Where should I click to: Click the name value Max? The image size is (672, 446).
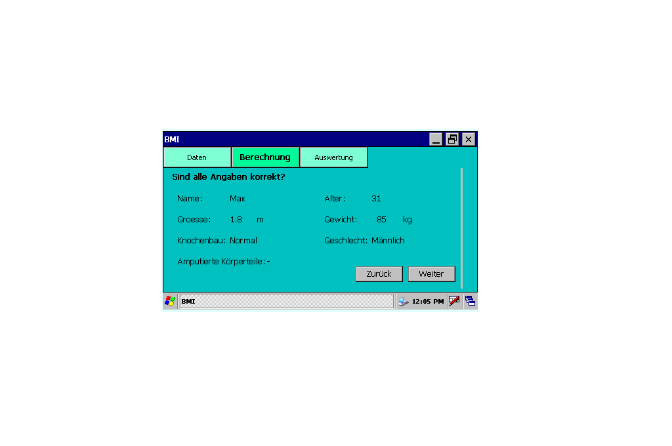pos(237,199)
